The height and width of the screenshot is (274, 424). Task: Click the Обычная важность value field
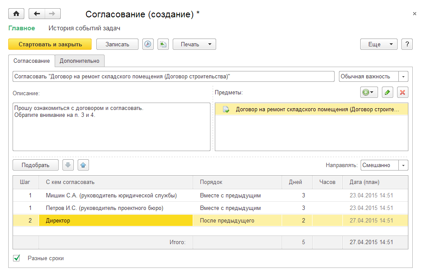pyautogui.click(x=369, y=77)
